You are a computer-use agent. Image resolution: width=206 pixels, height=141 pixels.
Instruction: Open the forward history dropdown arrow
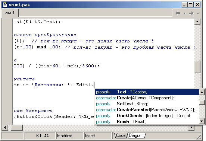pyautogui.click(x=198, y=13)
